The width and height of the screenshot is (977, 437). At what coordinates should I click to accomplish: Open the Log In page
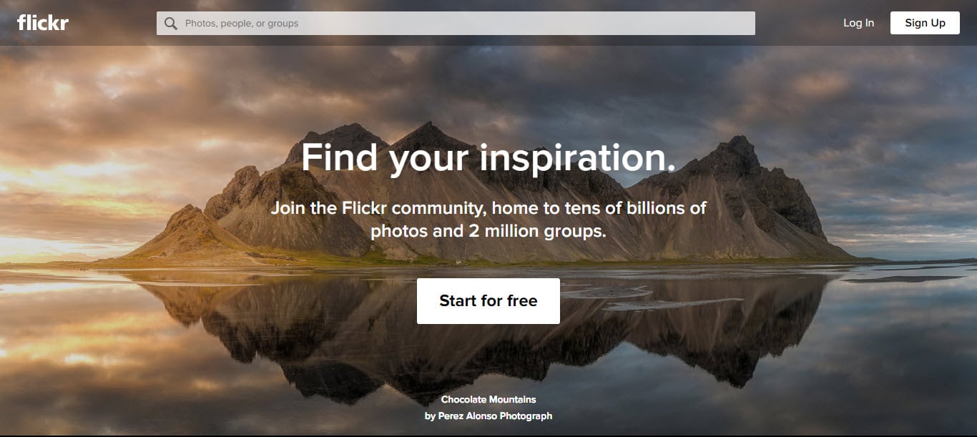[x=858, y=23]
